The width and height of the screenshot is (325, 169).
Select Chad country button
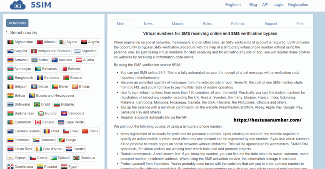coord(51,131)
